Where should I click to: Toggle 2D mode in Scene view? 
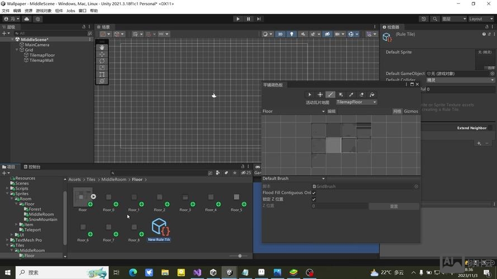281,34
